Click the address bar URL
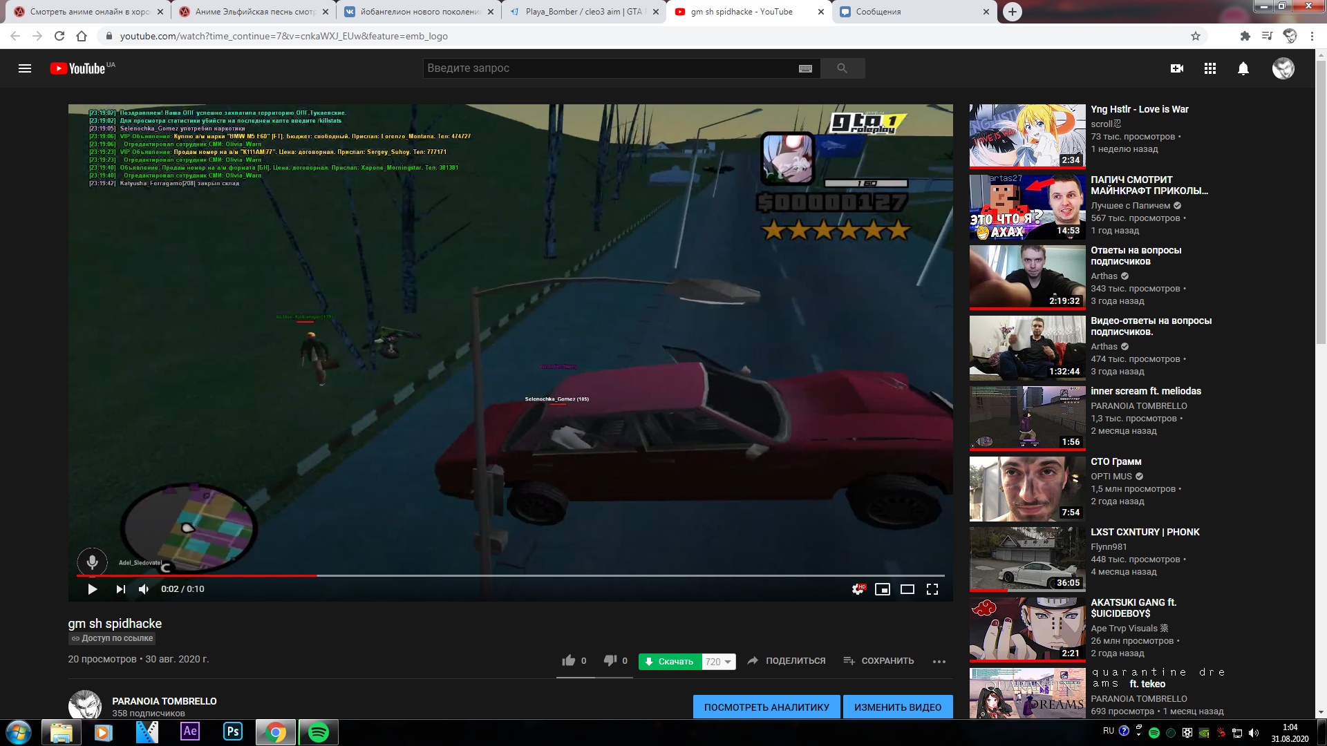Image resolution: width=1327 pixels, height=746 pixels. [283, 36]
